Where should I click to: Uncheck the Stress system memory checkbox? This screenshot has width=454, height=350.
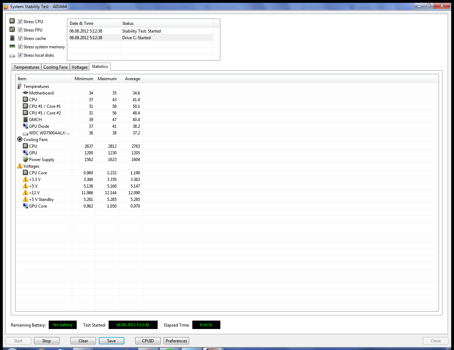[20, 47]
